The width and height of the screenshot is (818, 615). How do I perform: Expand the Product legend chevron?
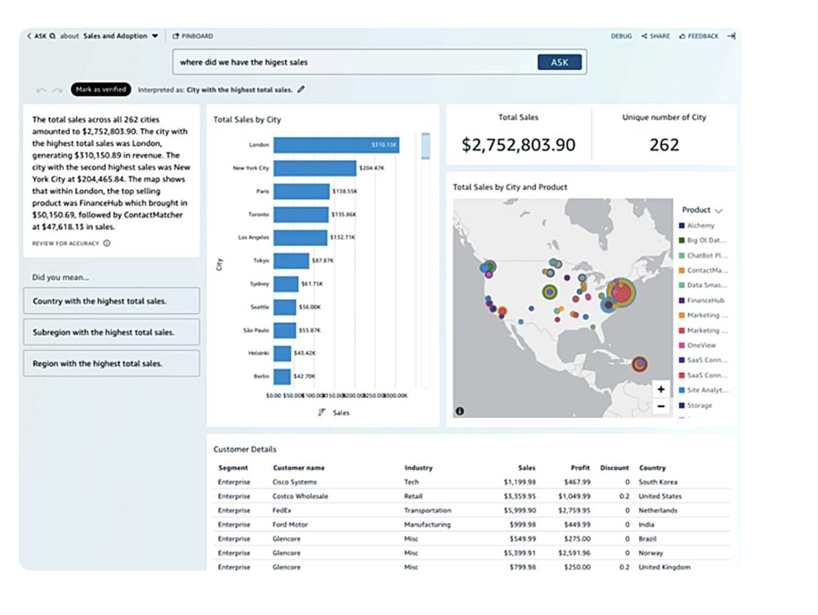click(719, 211)
